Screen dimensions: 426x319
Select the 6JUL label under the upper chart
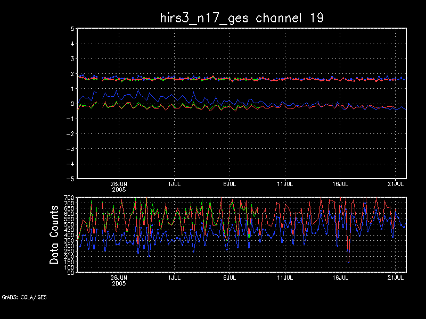(230, 183)
